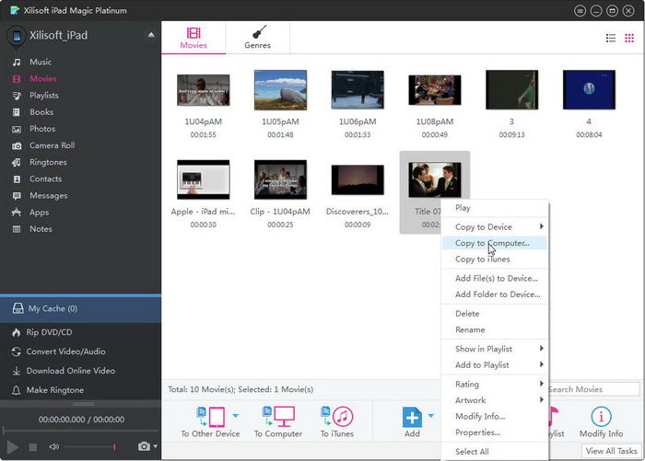The image size is (645, 461).
Task: Open Convert Video/Audio tool
Action: [64, 352]
